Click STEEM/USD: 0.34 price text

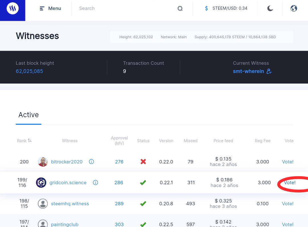pos(230,8)
